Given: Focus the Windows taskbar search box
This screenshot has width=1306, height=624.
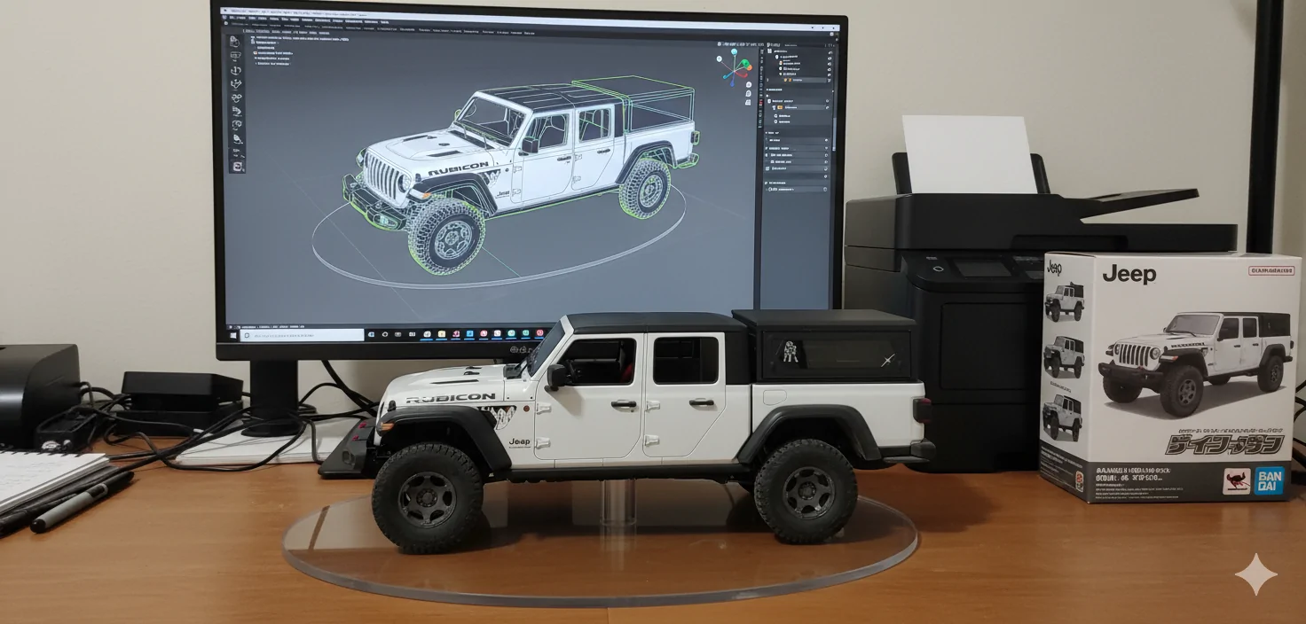Looking at the screenshot, I should 302,335.
